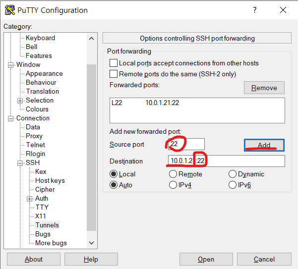Expand the Auth tree node
Viewport: 298px width, 269px height.
29,199
